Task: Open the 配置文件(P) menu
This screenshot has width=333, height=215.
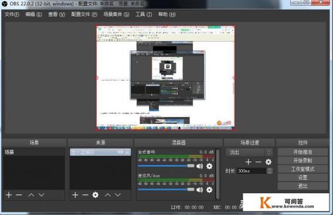Action: pos(84,15)
